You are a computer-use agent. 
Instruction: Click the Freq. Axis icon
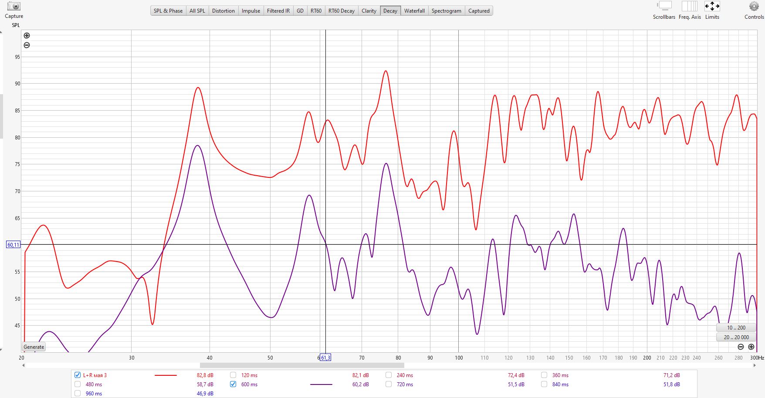[x=690, y=6]
